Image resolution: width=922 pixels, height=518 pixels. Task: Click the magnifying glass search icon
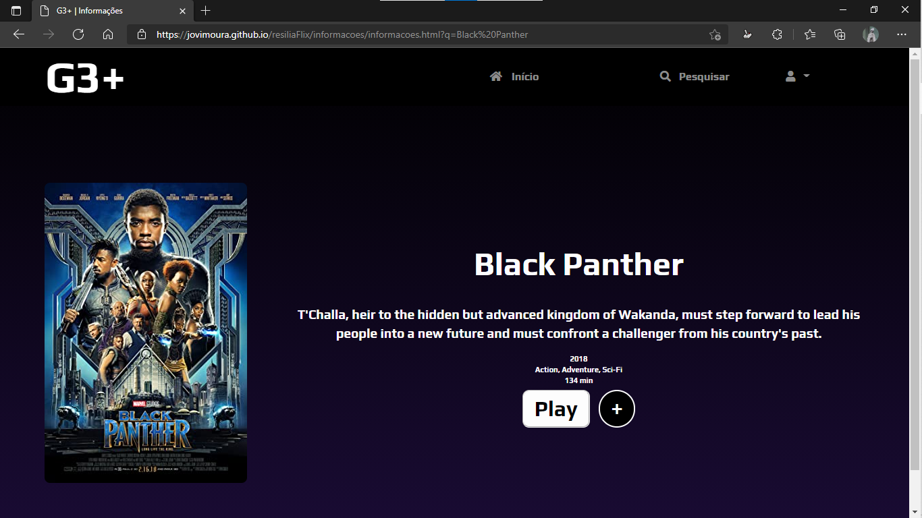click(666, 76)
